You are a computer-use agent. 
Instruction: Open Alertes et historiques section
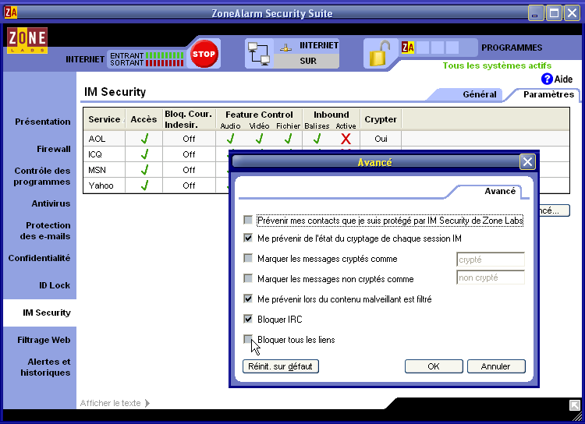tap(45, 367)
